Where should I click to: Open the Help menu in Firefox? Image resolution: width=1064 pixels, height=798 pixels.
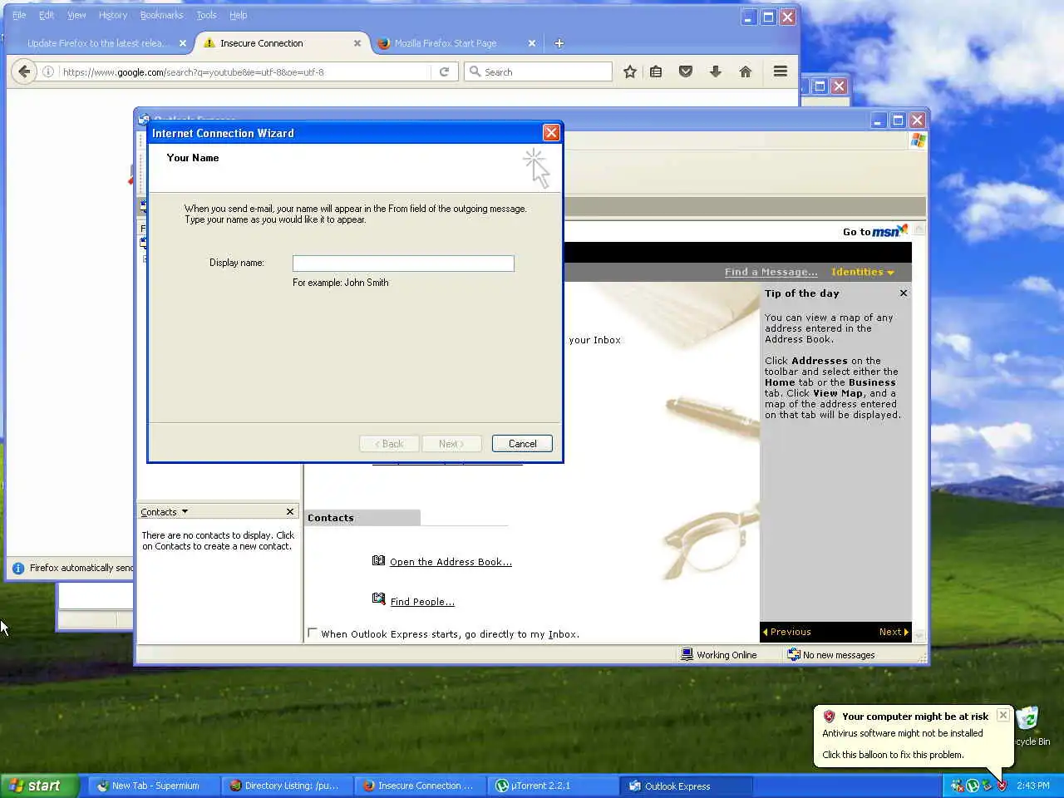(239, 15)
